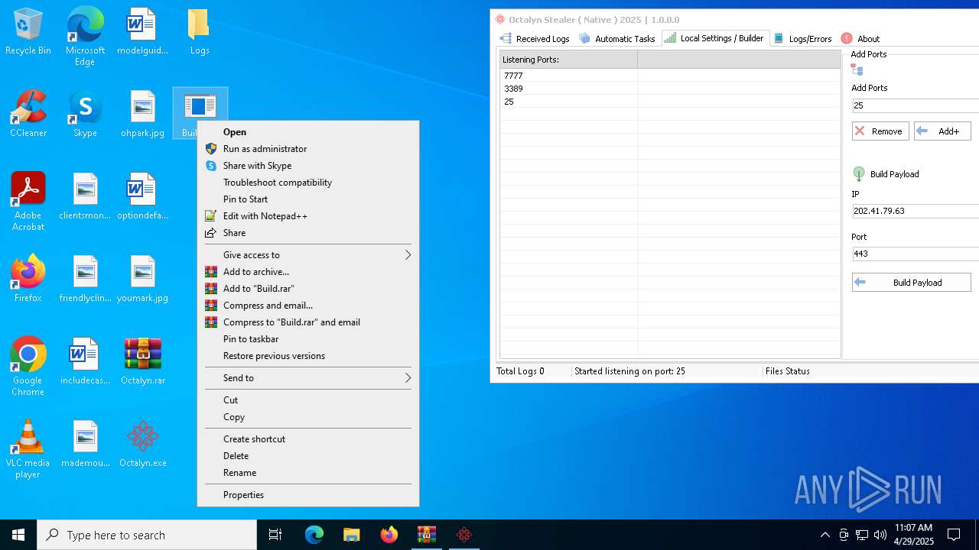Open the notifications action center
This screenshot has width=979, height=550.
tap(954, 535)
